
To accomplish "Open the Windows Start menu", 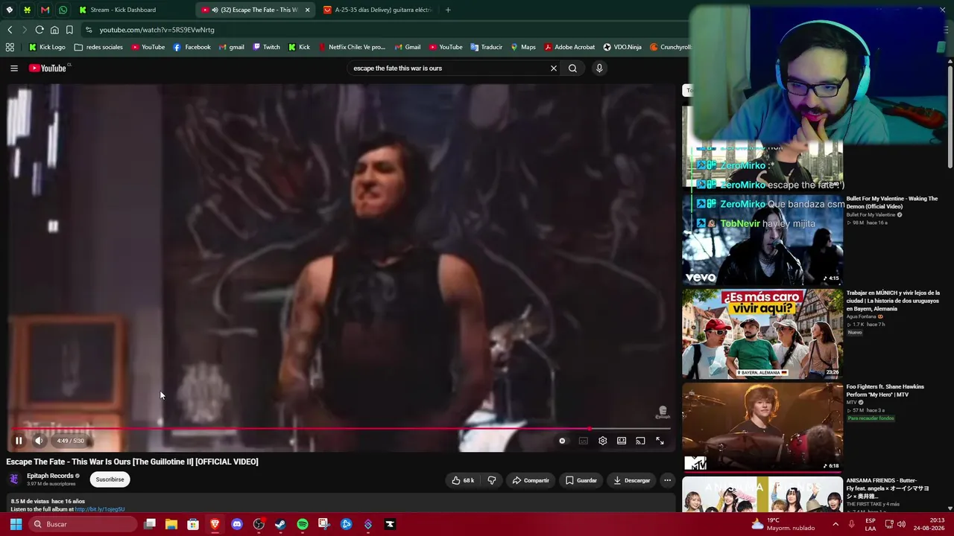I will coord(16,524).
